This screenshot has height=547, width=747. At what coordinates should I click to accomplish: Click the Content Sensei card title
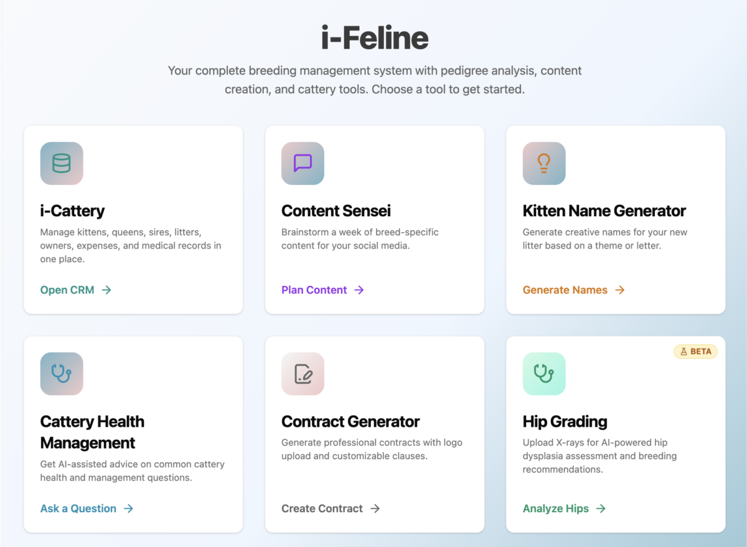pos(336,211)
